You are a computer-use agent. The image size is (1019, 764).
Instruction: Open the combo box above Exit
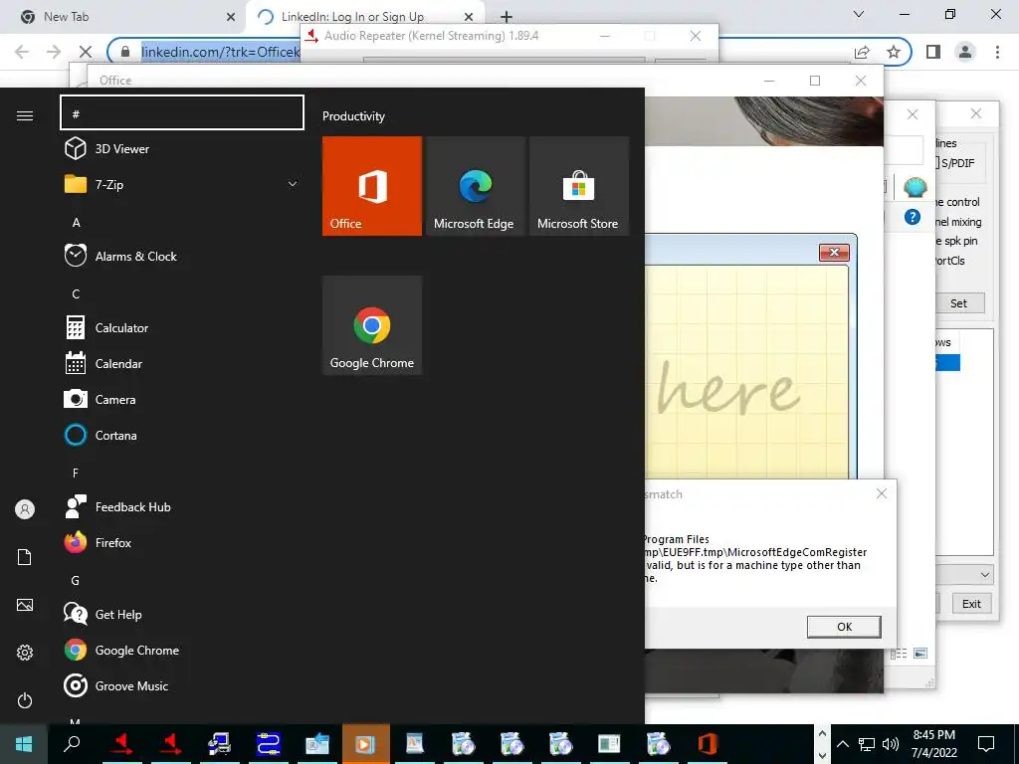coord(963,574)
